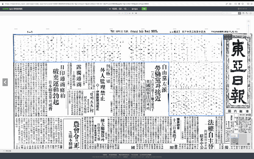Toggle the text view button over masthead
Viewport: 254px width, 159px height.
point(228,36)
